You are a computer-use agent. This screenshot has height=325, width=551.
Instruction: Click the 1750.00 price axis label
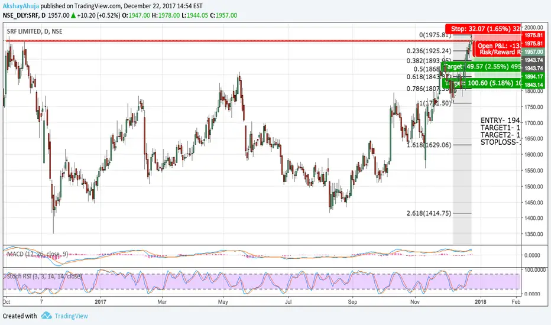pos(534,107)
